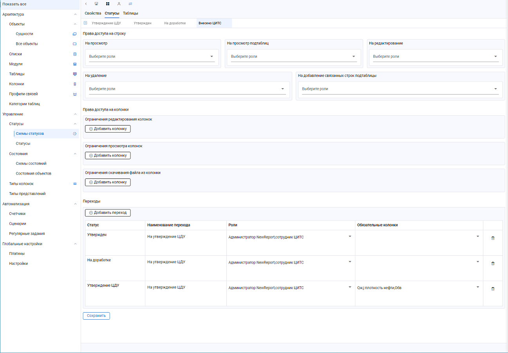The height and width of the screenshot is (353, 508).
Task: Open the presentation monitor icon in the top toolbar
Action: click(96, 4)
